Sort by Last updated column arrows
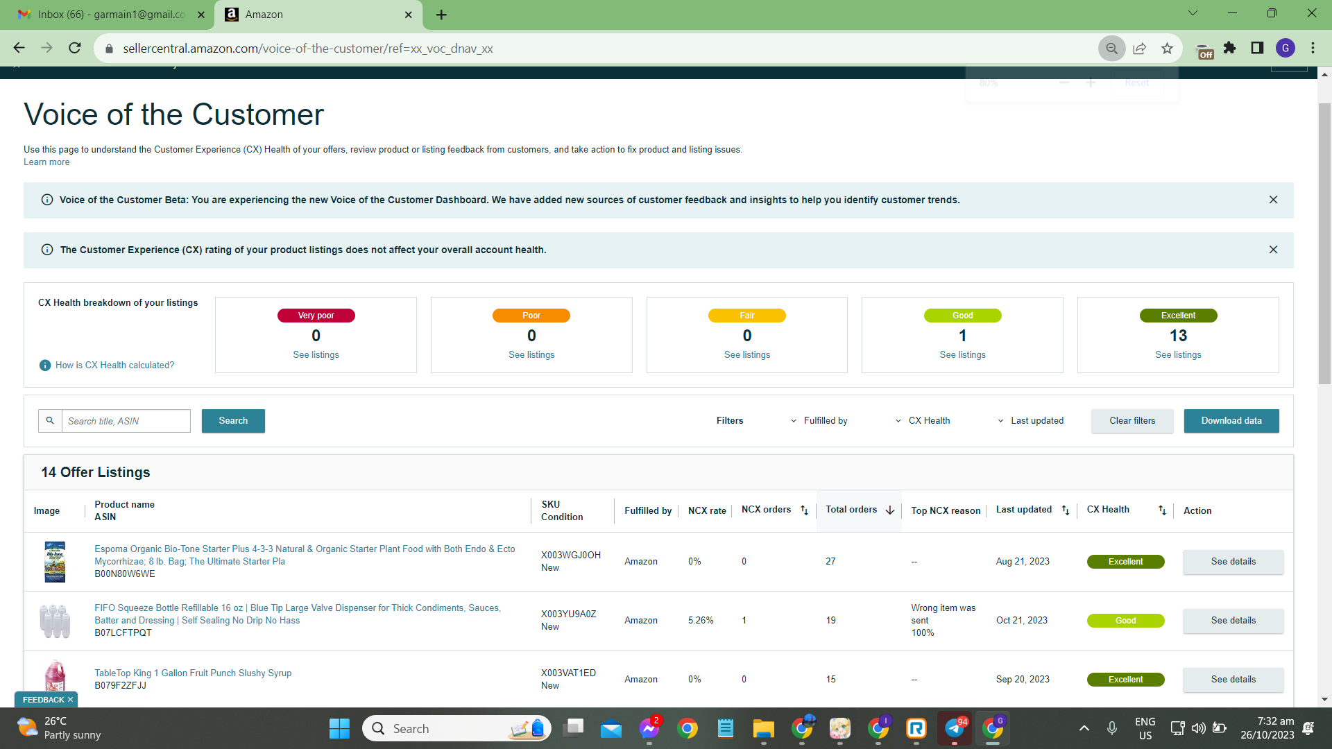The image size is (1332, 749). (1066, 510)
